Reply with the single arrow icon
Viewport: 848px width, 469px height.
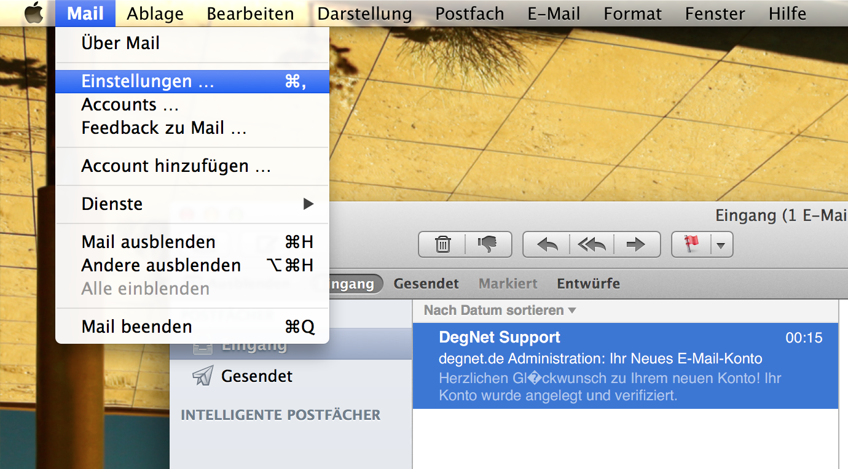click(547, 244)
